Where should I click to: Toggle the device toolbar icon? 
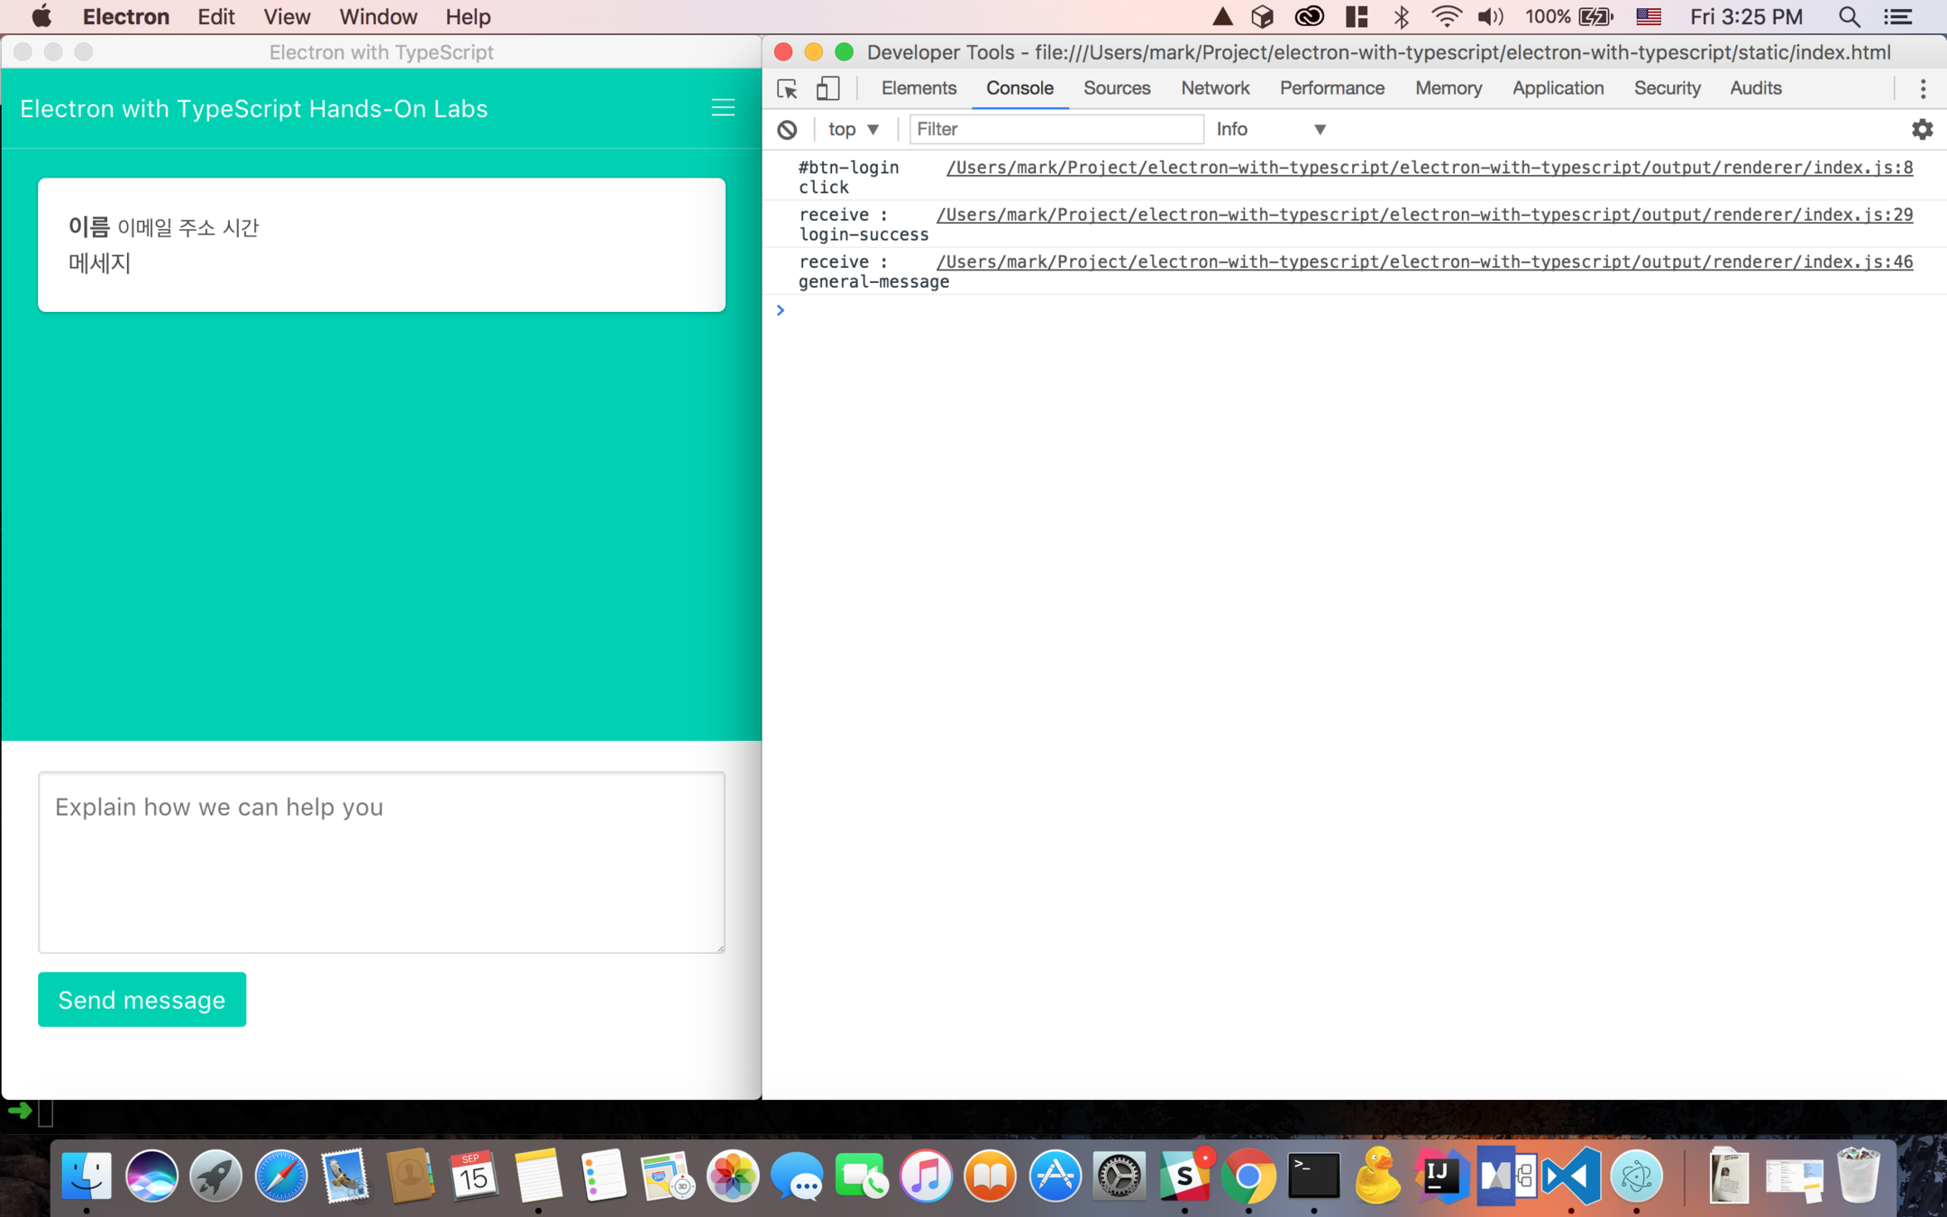pos(827,88)
